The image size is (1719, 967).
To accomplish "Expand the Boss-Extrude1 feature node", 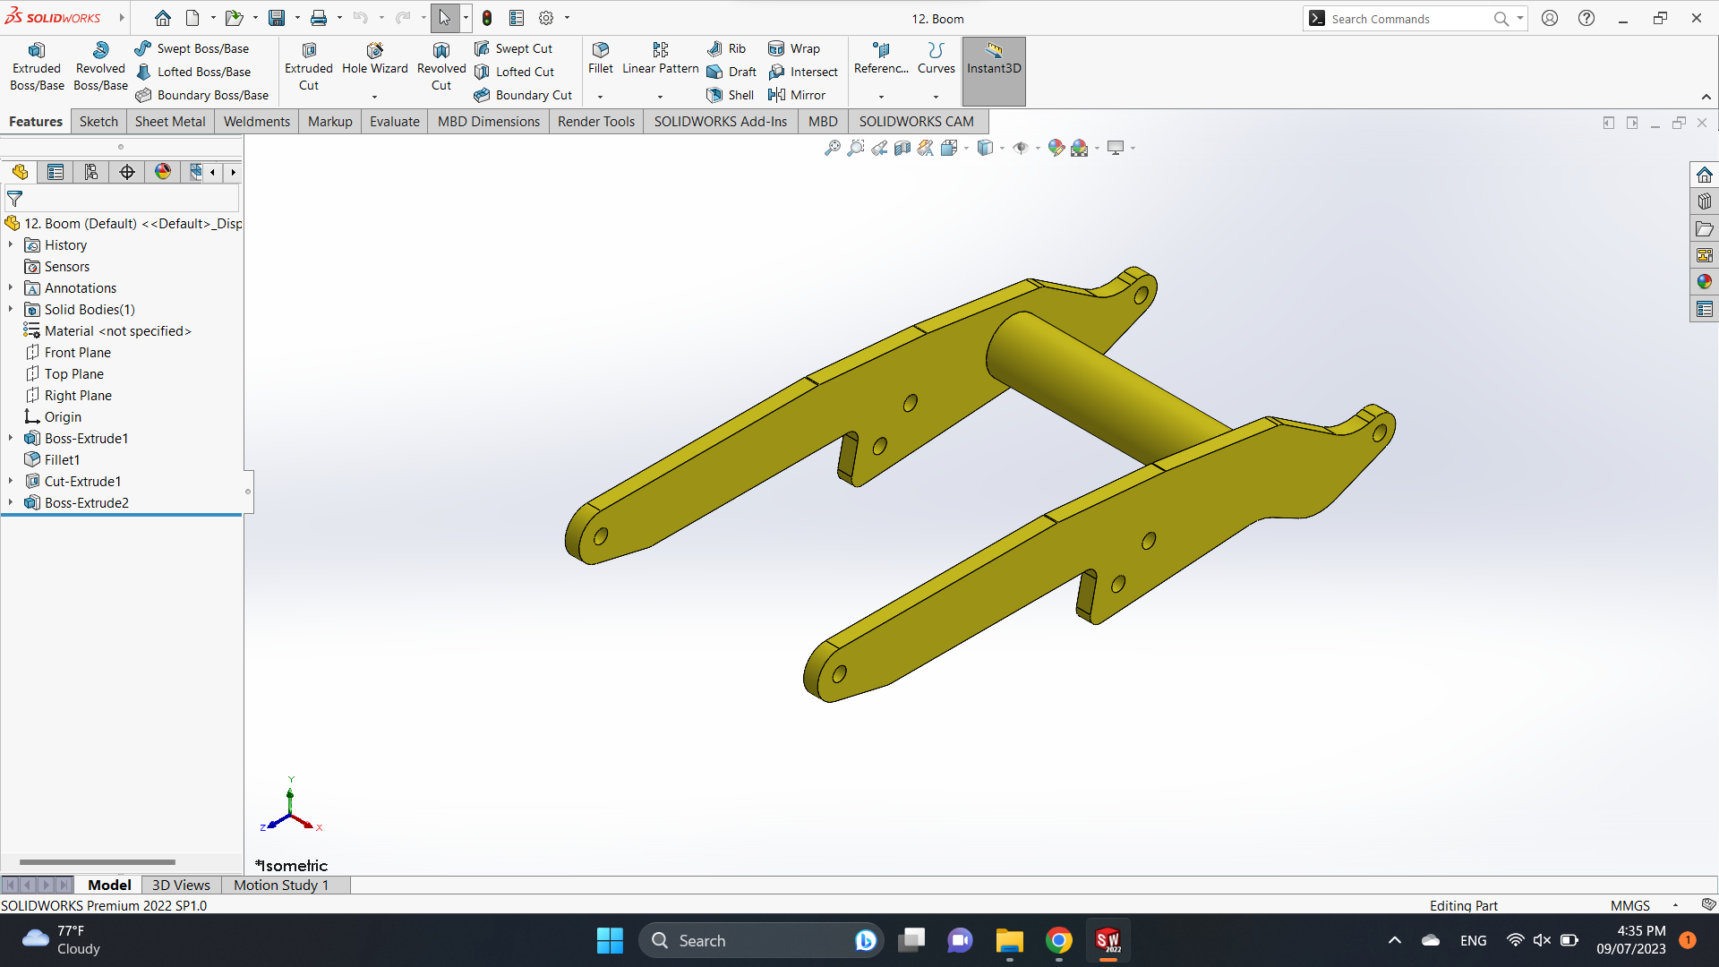I will click(x=11, y=438).
